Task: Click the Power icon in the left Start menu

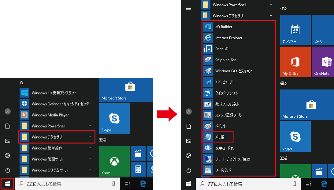Action: coord(8,170)
